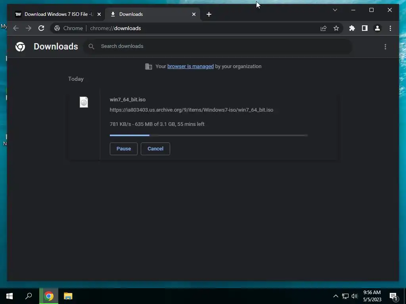Open the browser is managed link

[x=190, y=66]
